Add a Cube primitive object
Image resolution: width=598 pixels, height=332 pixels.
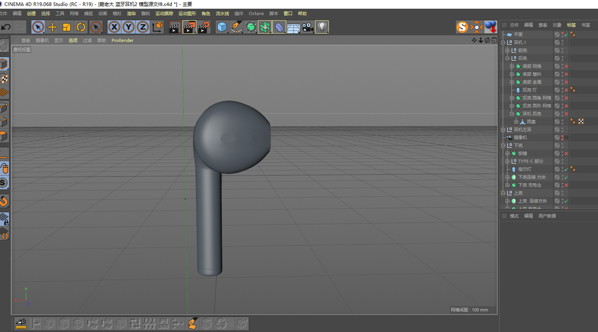[x=222, y=27]
